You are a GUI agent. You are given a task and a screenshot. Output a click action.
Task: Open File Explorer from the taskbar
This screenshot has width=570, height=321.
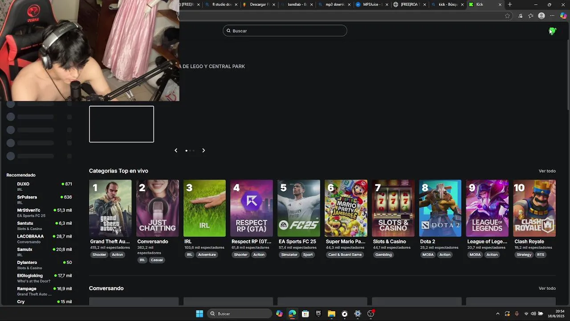click(x=331, y=314)
